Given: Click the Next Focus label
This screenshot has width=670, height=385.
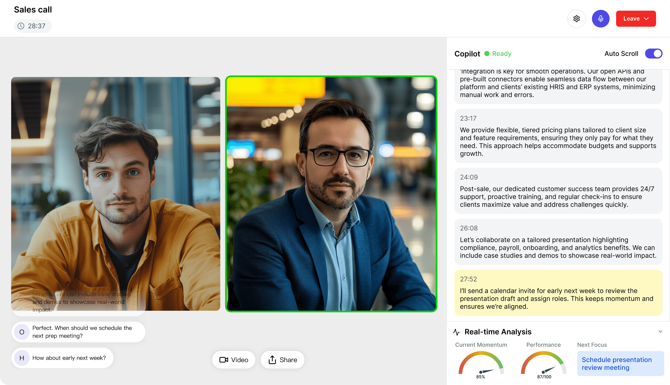Looking at the screenshot, I should pyautogui.click(x=592, y=345).
